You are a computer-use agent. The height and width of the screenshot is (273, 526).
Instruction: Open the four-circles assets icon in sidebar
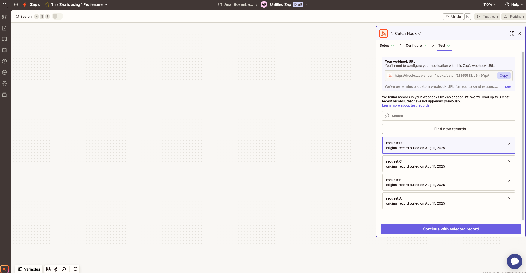click(4, 17)
